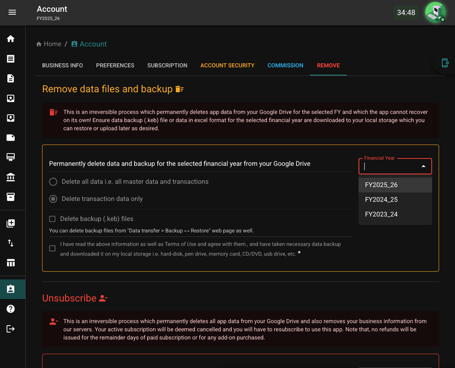Image resolution: width=455 pixels, height=368 pixels.
Task: Click the session timer 34:48 display
Action: click(406, 13)
